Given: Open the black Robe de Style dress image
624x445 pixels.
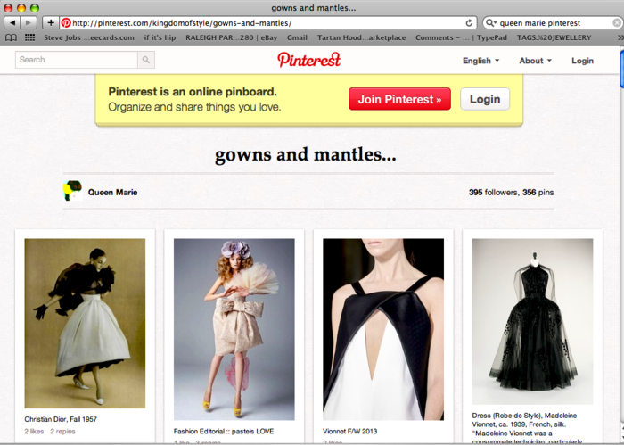Looking at the screenshot, I should 532,322.
